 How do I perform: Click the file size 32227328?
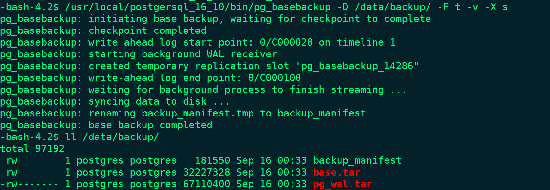click(x=206, y=173)
